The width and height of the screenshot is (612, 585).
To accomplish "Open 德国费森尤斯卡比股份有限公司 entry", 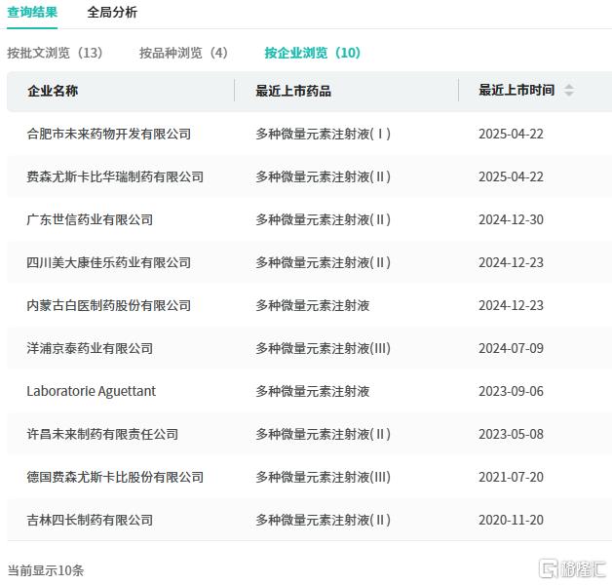I will (x=115, y=477).
